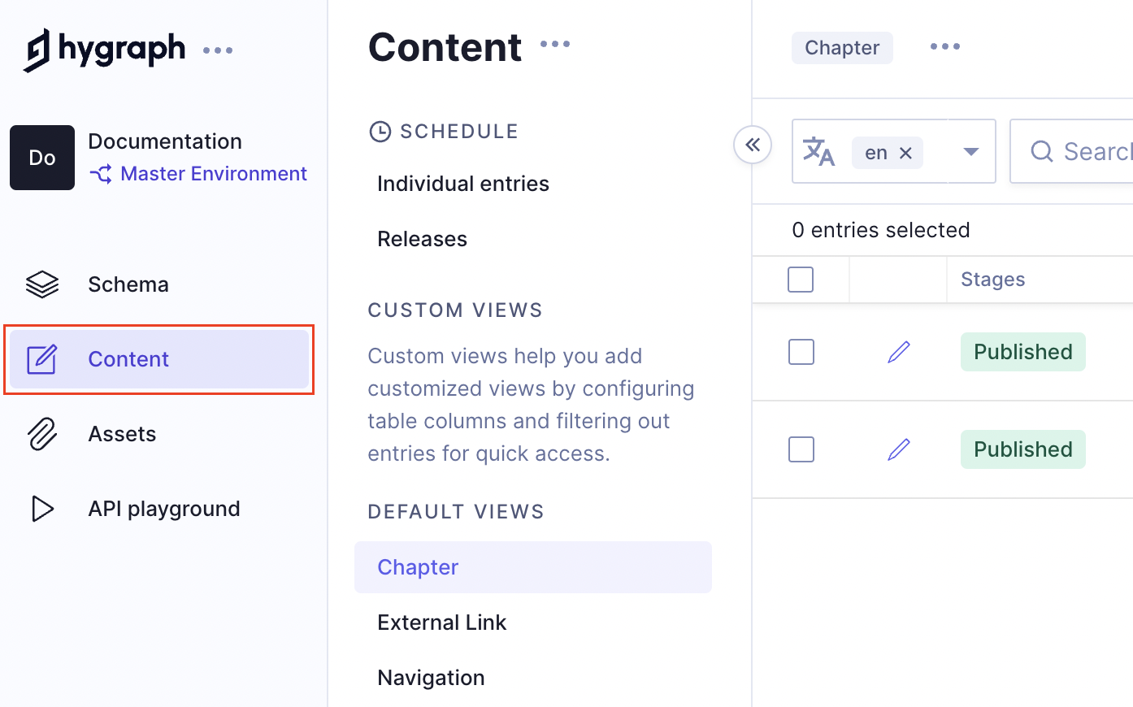Click the pencil edit icon in first row
This screenshot has width=1133, height=707.
[899, 352]
